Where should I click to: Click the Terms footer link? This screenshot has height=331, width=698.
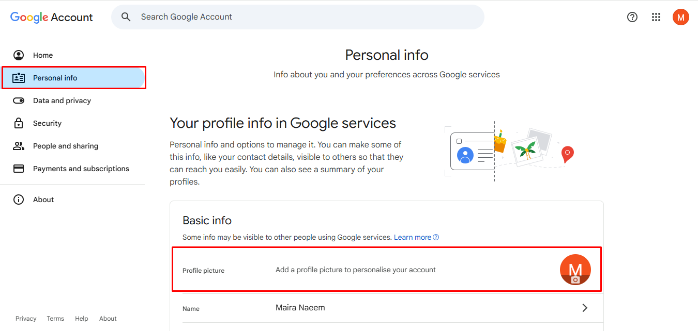tap(55, 318)
